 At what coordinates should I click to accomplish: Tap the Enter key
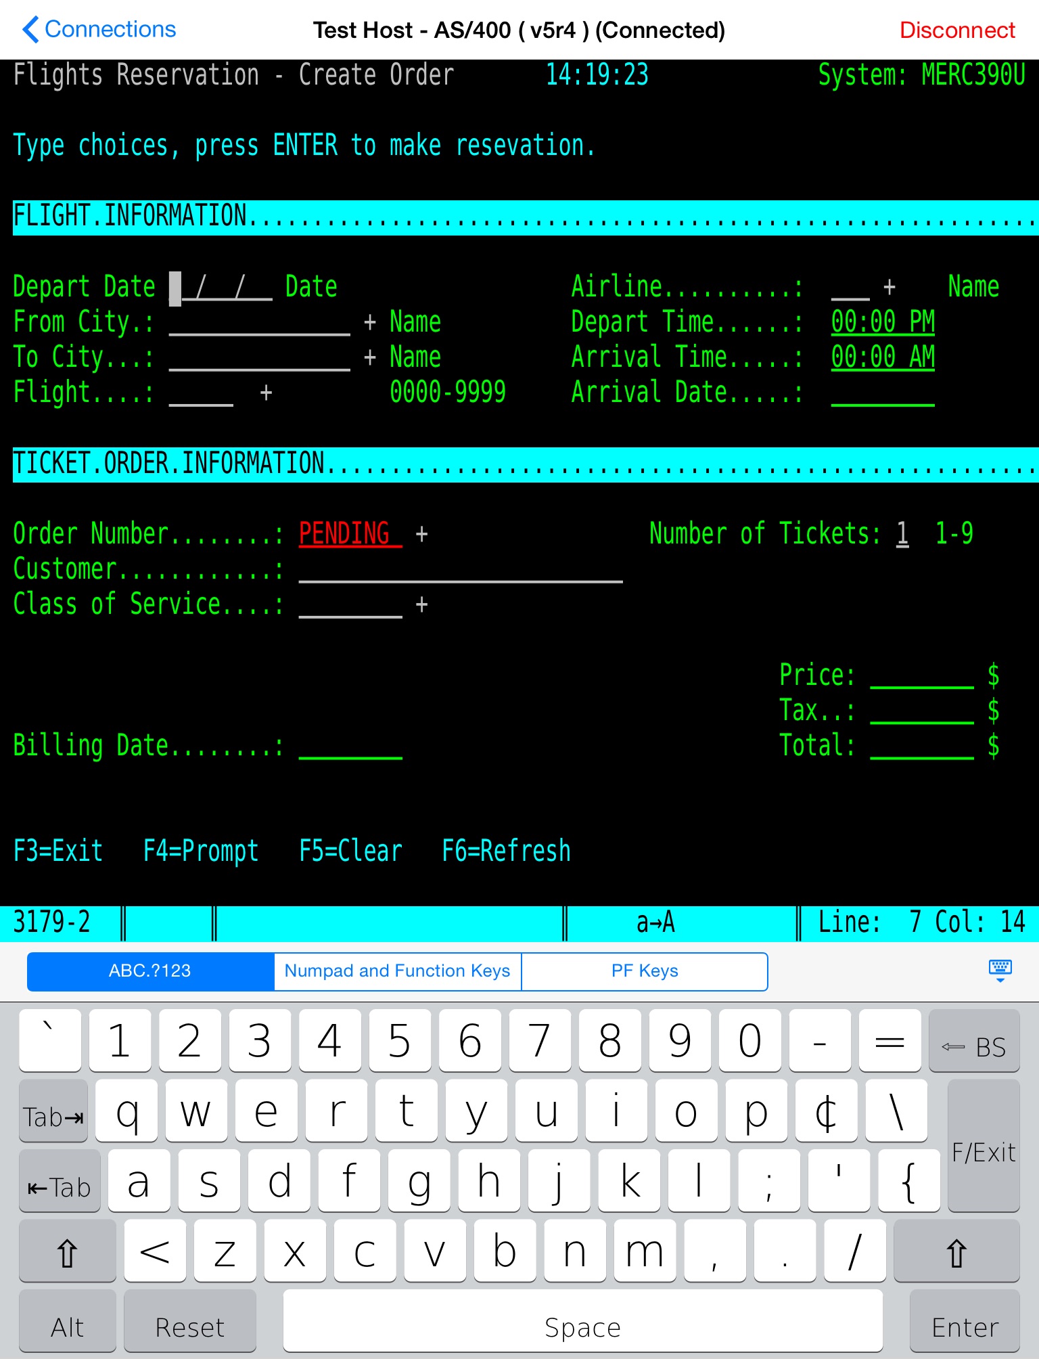click(965, 1322)
